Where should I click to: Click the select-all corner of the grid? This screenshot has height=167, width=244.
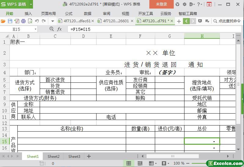5,36
